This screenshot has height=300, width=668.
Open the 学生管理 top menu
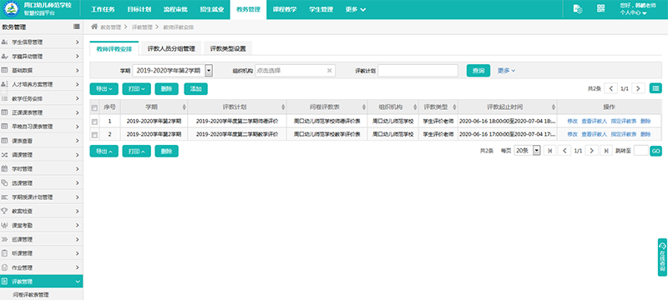point(321,9)
